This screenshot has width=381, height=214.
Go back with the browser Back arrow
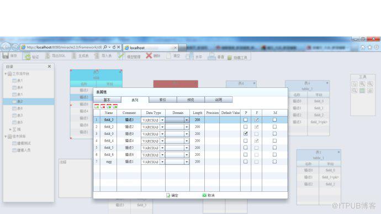(x=6, y=47)
